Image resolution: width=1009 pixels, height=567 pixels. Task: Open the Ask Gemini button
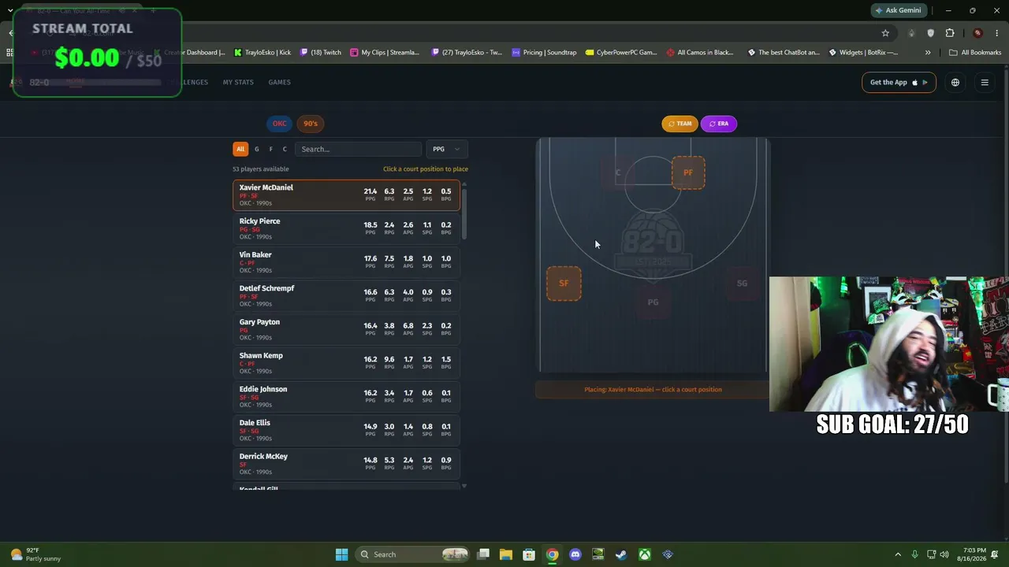click(x=898, y=10)
